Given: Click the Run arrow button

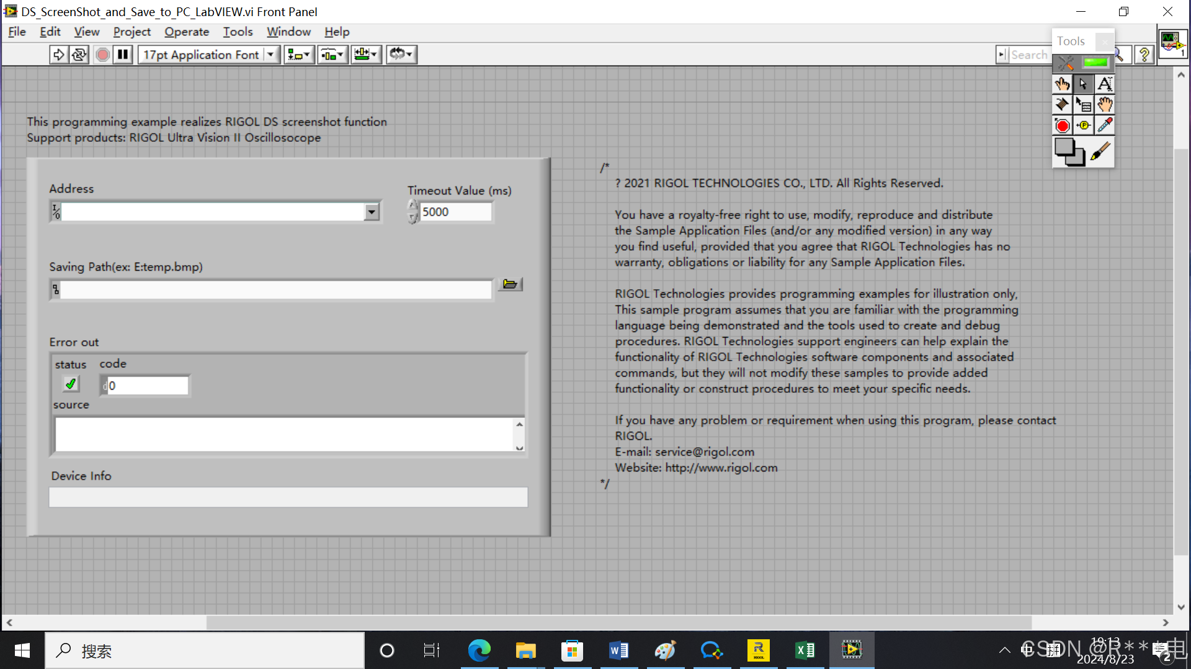Looking at the screenshot, I should [x=58, y=55].
